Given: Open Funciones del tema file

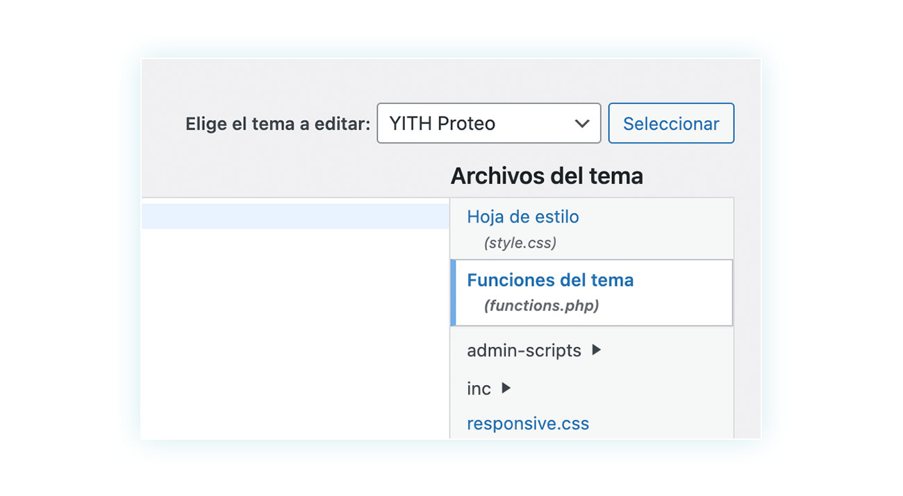Looking at the screenshot, I should [x=550, y=280].
